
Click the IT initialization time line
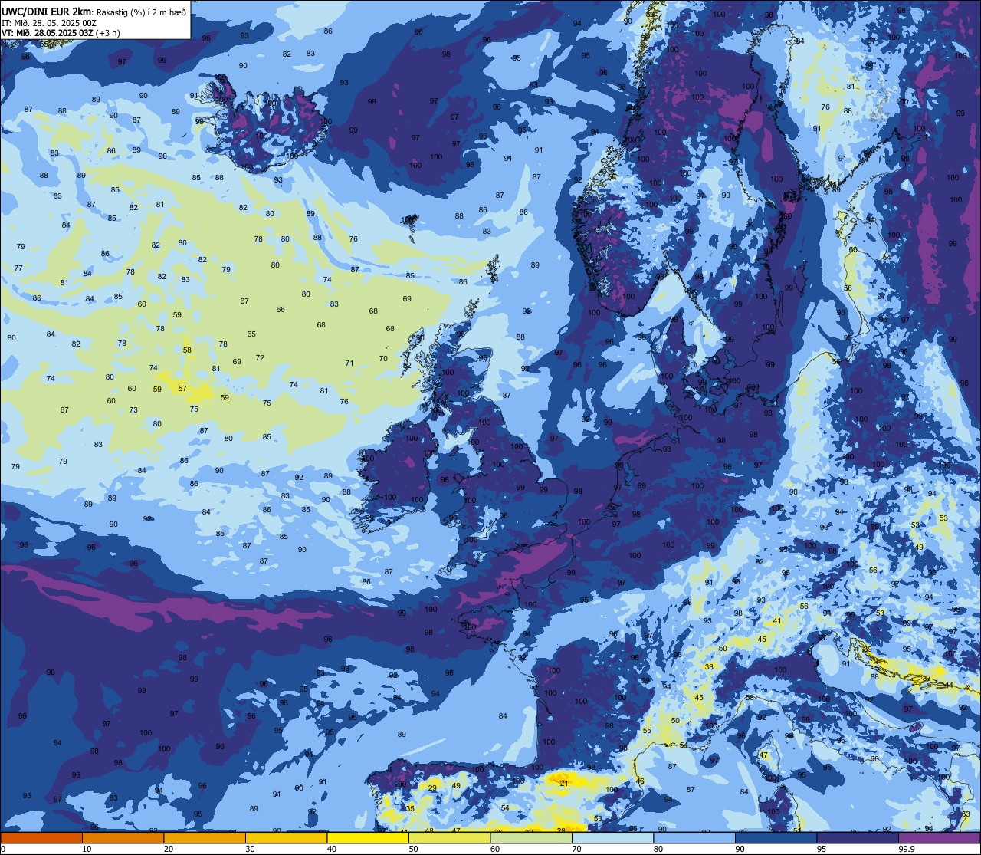(49, 22)
